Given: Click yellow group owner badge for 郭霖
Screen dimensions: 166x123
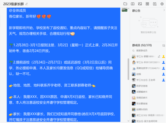Looking at the screenshot, I should [x=163, y=56].
